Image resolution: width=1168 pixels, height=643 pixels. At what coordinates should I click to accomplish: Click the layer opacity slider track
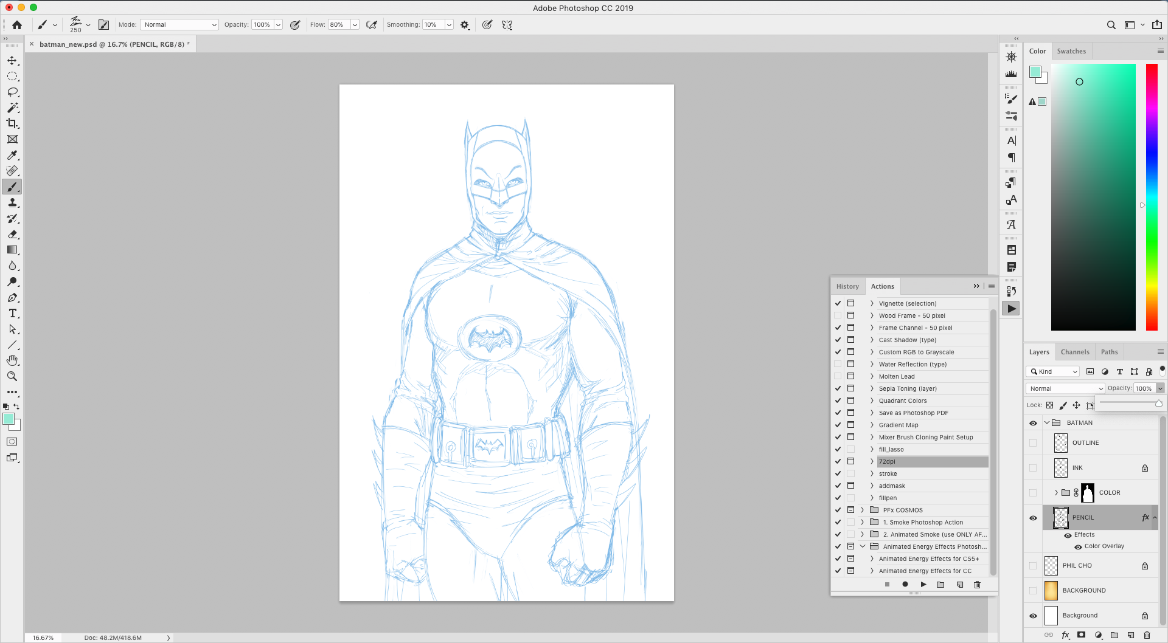(x=1130, y=403)
